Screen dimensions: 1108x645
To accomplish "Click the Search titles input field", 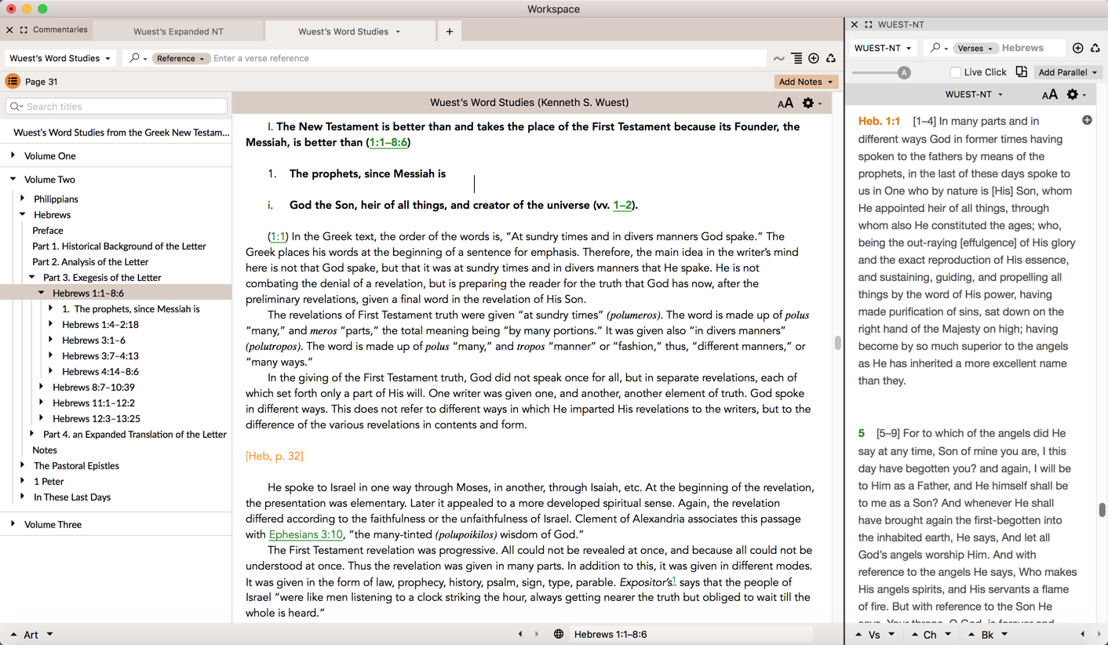I will 116,106.
